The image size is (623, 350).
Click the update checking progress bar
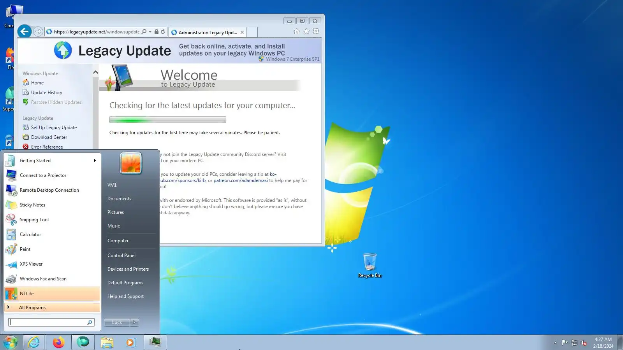point(168,120)
